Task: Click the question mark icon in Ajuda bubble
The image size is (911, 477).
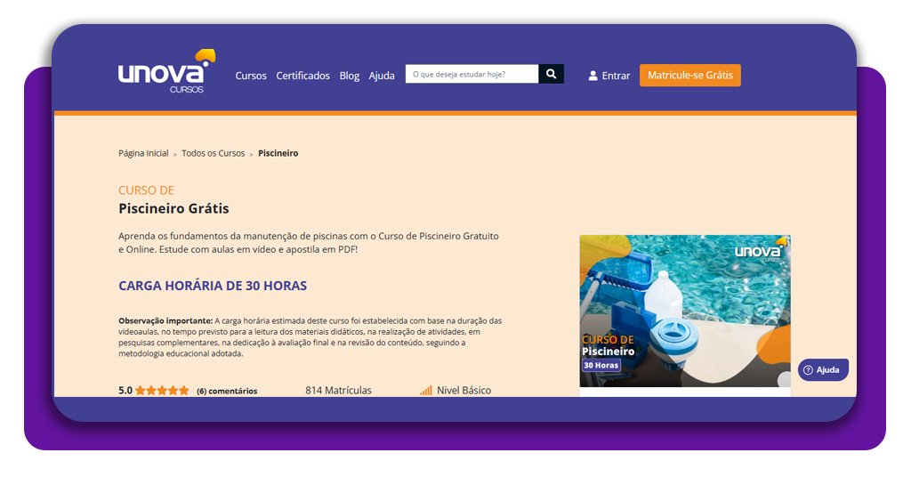Action: click(808, 370)
